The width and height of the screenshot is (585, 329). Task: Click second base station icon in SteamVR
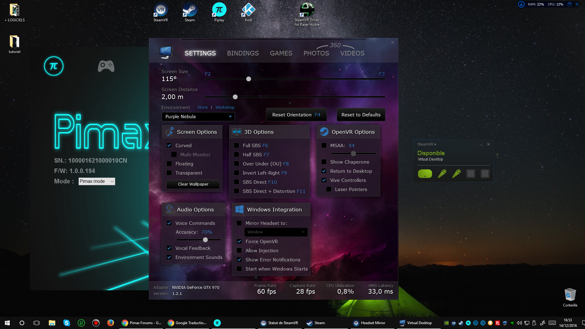pos(485,174)
